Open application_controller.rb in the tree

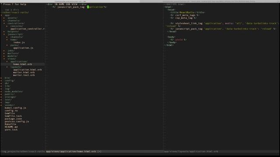pyautogui.click(x=28, y=29)
